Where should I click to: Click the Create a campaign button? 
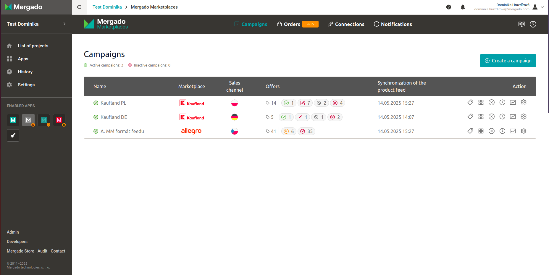tap(508, 61)
